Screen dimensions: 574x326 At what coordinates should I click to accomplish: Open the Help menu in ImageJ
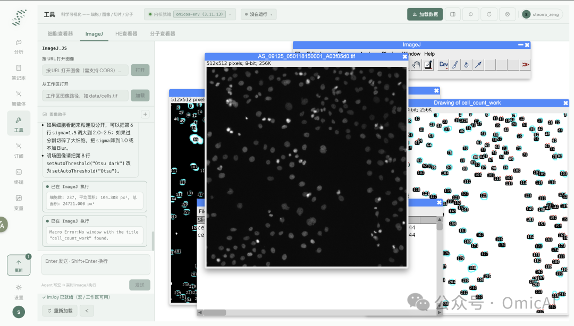[429, 54]
